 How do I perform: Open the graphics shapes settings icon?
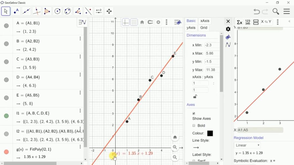pyautogui.click(x=228, y=37)
